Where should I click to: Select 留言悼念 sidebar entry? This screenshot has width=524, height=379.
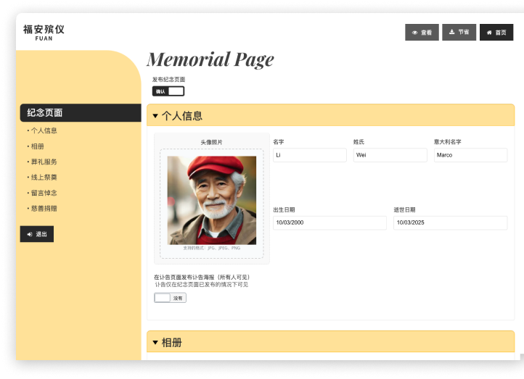click(x=44, y=193)
